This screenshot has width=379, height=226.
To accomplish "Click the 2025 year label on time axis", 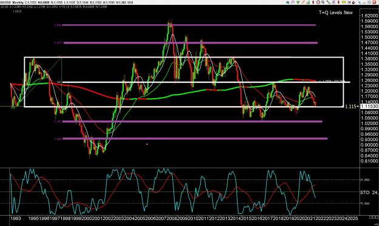I will tap(353, 219).
